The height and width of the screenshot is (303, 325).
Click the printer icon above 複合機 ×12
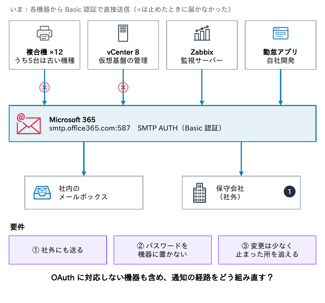pyautogui.click(x=44, y=33)
